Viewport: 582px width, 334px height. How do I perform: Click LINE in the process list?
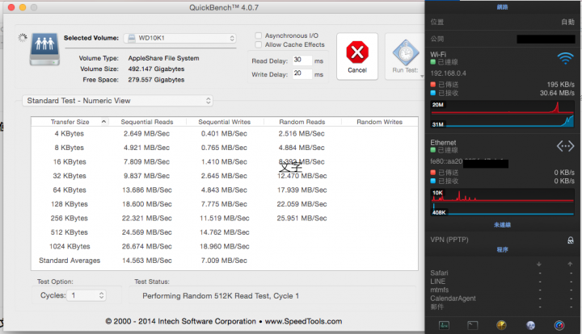point(437,282)
